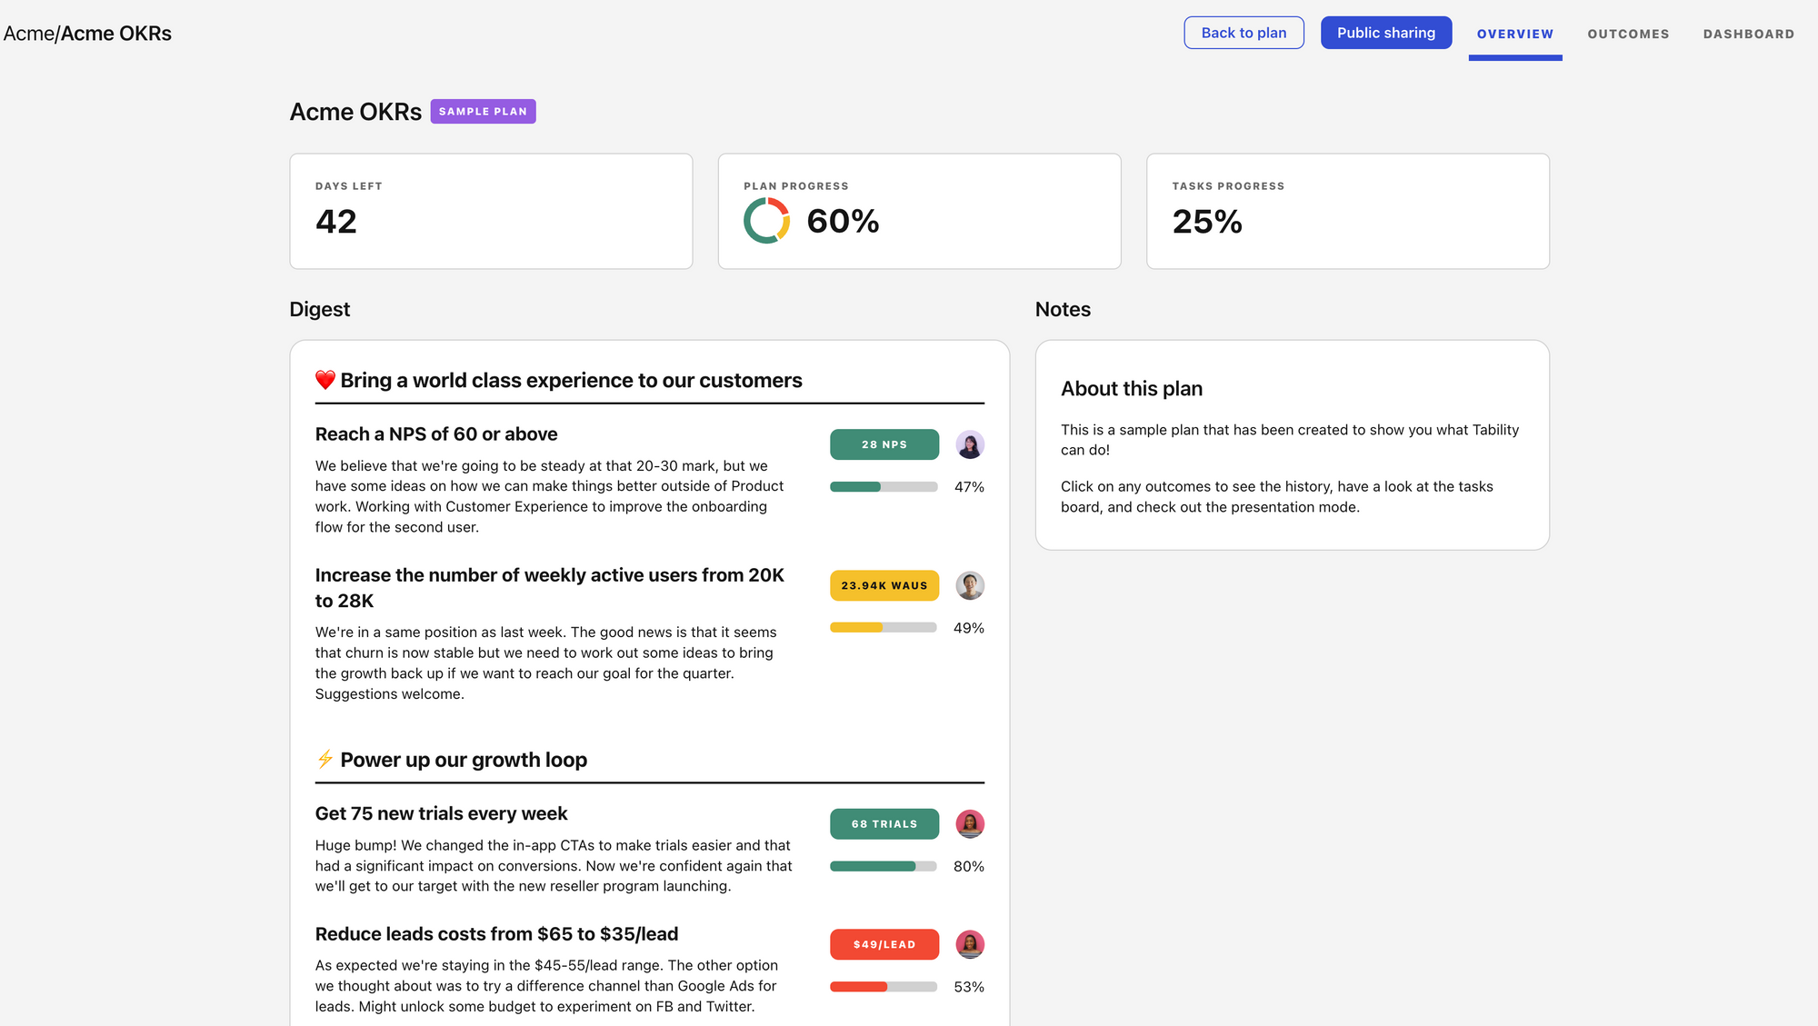Switch to the Dashboard tab
The width and height of the screenshot is (1818, 1026).
tap(1748, 34)
